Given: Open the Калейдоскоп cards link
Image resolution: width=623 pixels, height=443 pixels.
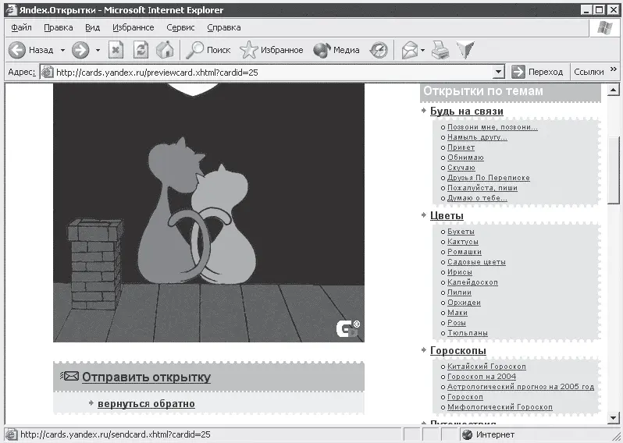Looking at the screenshot, I should [472, 282].
